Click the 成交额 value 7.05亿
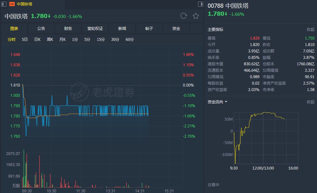 [x=309, y=51]
